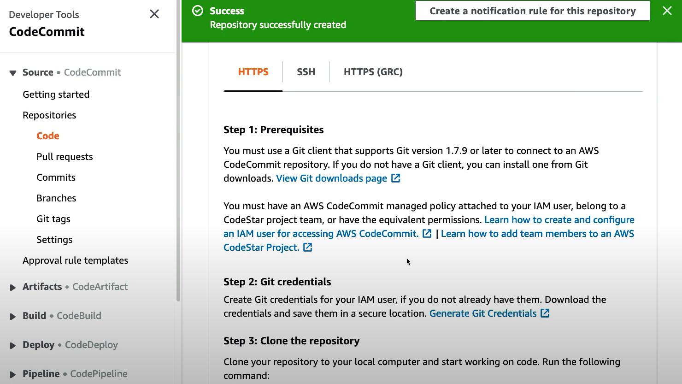This screenshot has height=384, width=682.
Task: Click the success checkmark icon in the banner
Action: [198, 11]
